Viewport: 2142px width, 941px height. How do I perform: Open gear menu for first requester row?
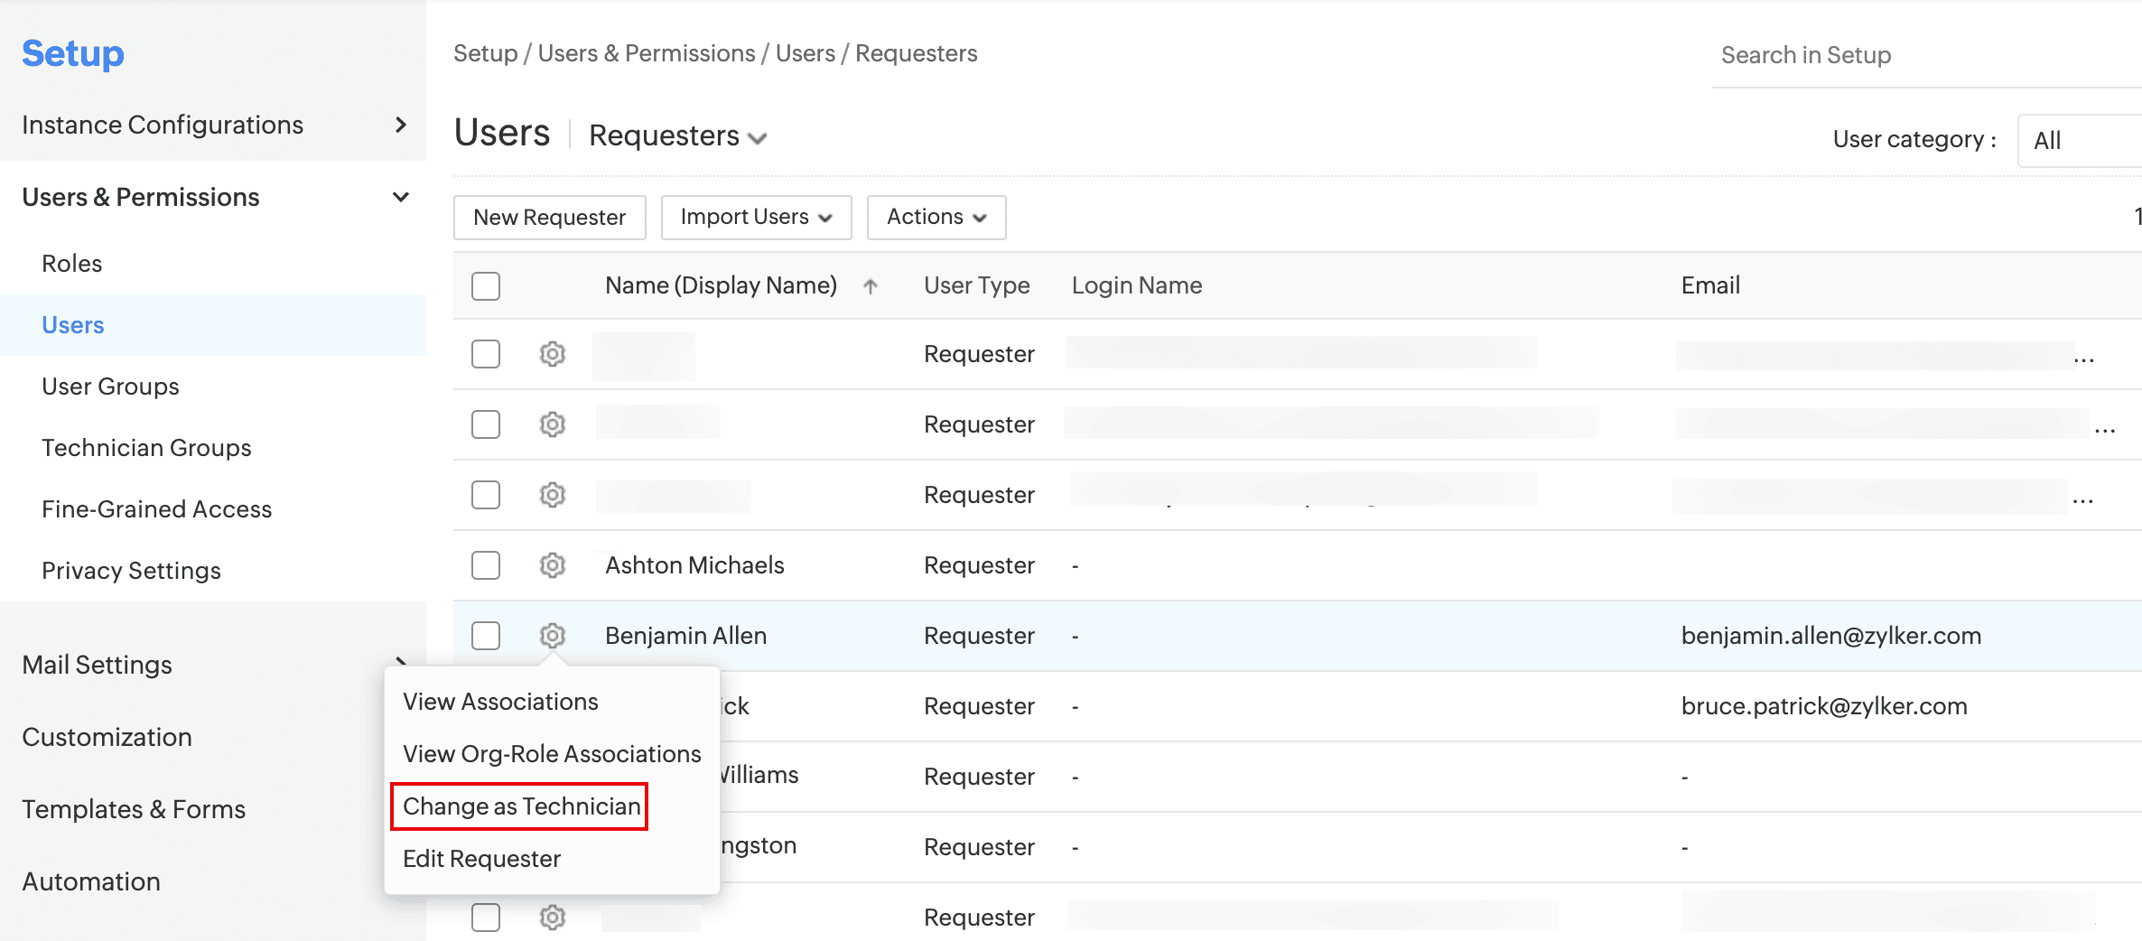tap(552, 354)
